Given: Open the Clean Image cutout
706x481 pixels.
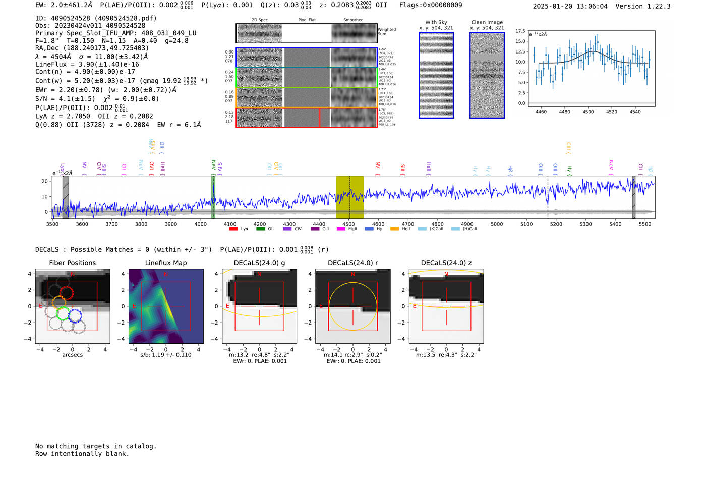Looking at the screenshot, I should (x=487, y=76).
